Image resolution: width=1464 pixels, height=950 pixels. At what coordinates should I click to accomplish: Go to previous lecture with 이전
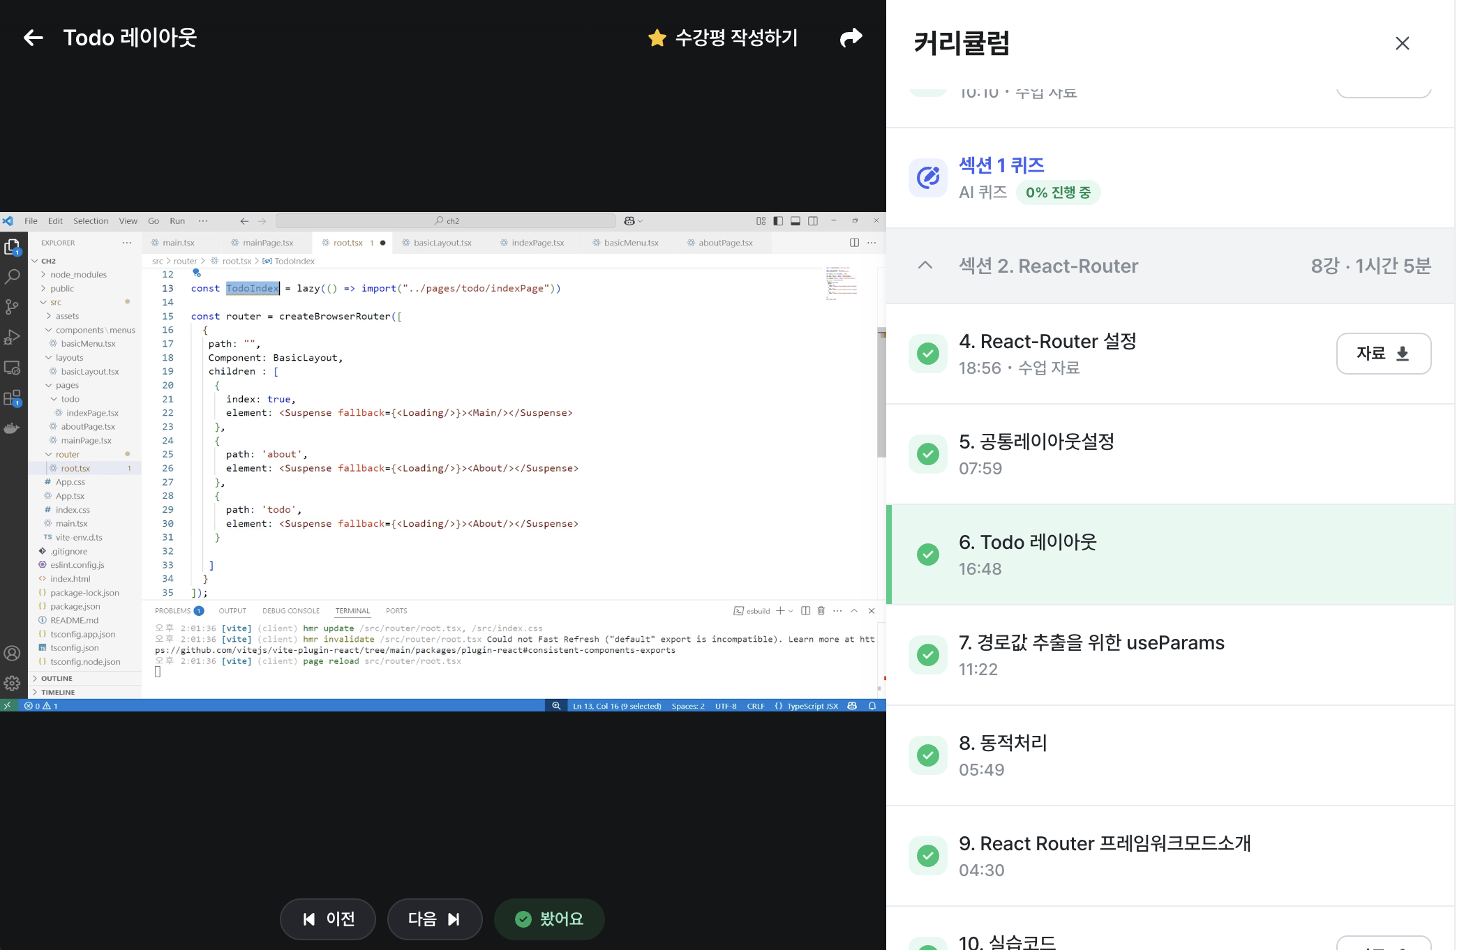point(328,919)
